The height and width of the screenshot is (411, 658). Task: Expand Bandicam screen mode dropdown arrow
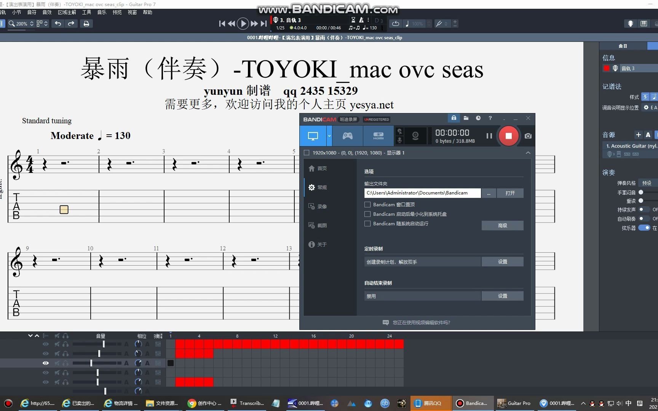(329, 136)
